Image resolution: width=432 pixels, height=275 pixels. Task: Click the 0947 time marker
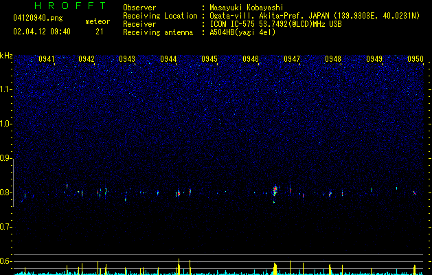[x=292, y=59]
